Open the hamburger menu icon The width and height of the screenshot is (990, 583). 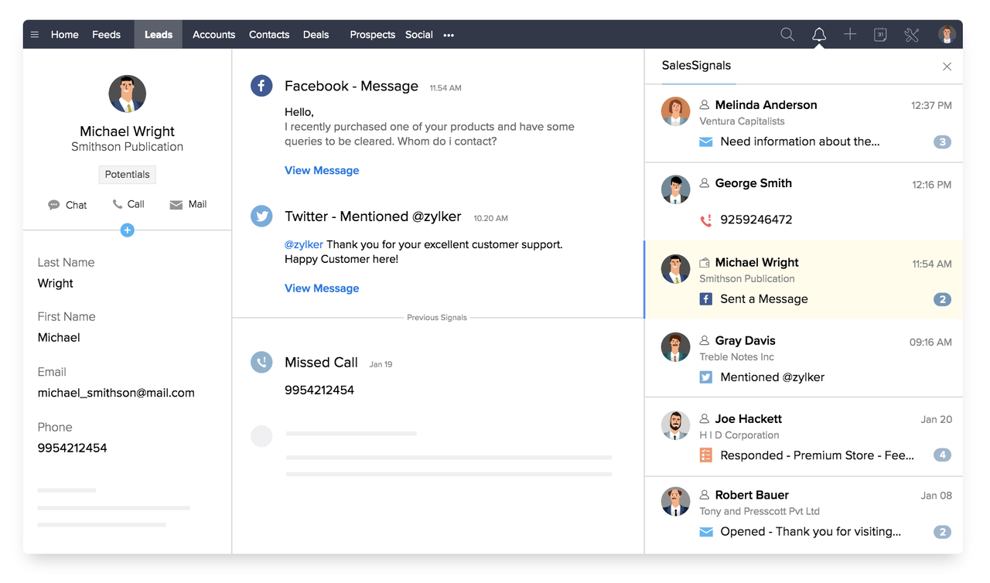point(35,35)
